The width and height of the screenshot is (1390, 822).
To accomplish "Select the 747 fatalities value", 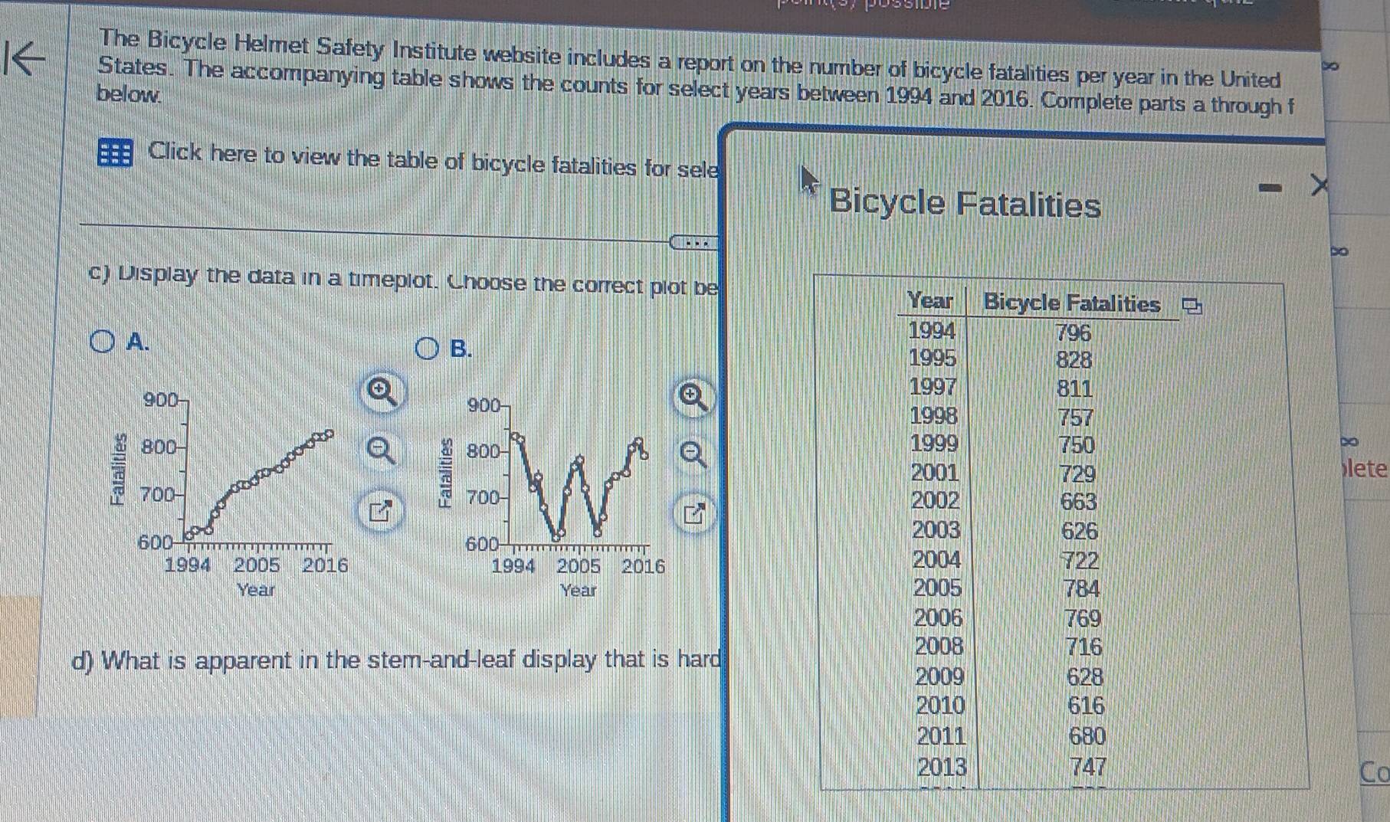I will click(x=1089, y=767).
